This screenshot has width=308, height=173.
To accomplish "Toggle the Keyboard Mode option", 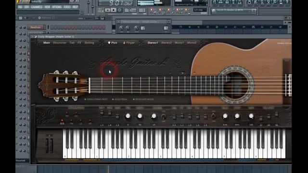I will pos(143,99).
